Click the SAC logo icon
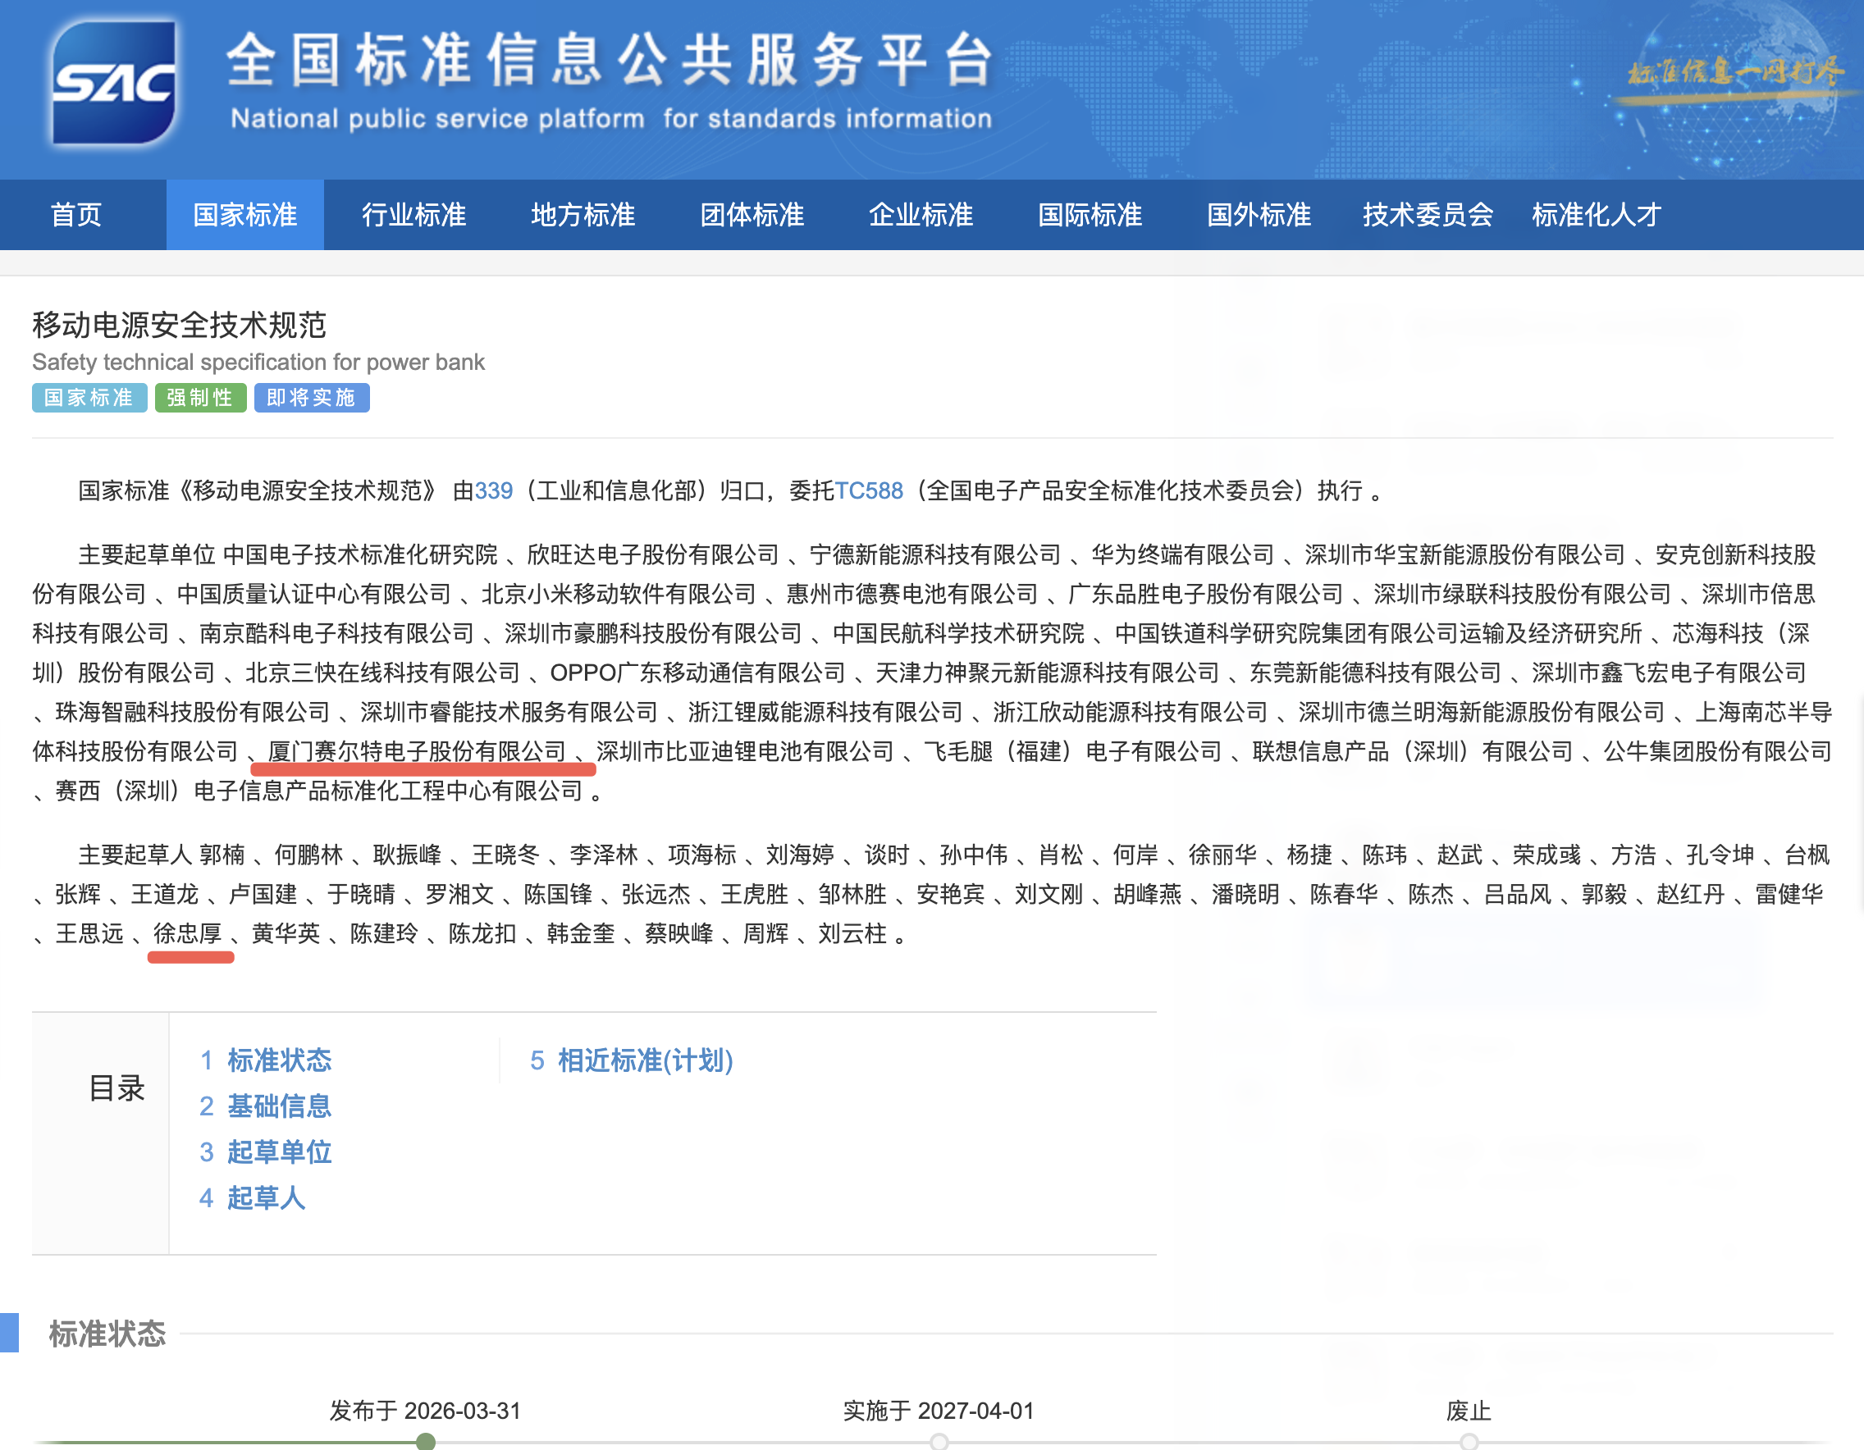The width and height of the screenshot is (1864, 1450). (113, 84)
